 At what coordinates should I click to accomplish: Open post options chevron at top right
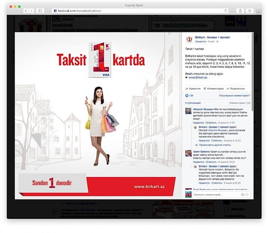[248, 37]
